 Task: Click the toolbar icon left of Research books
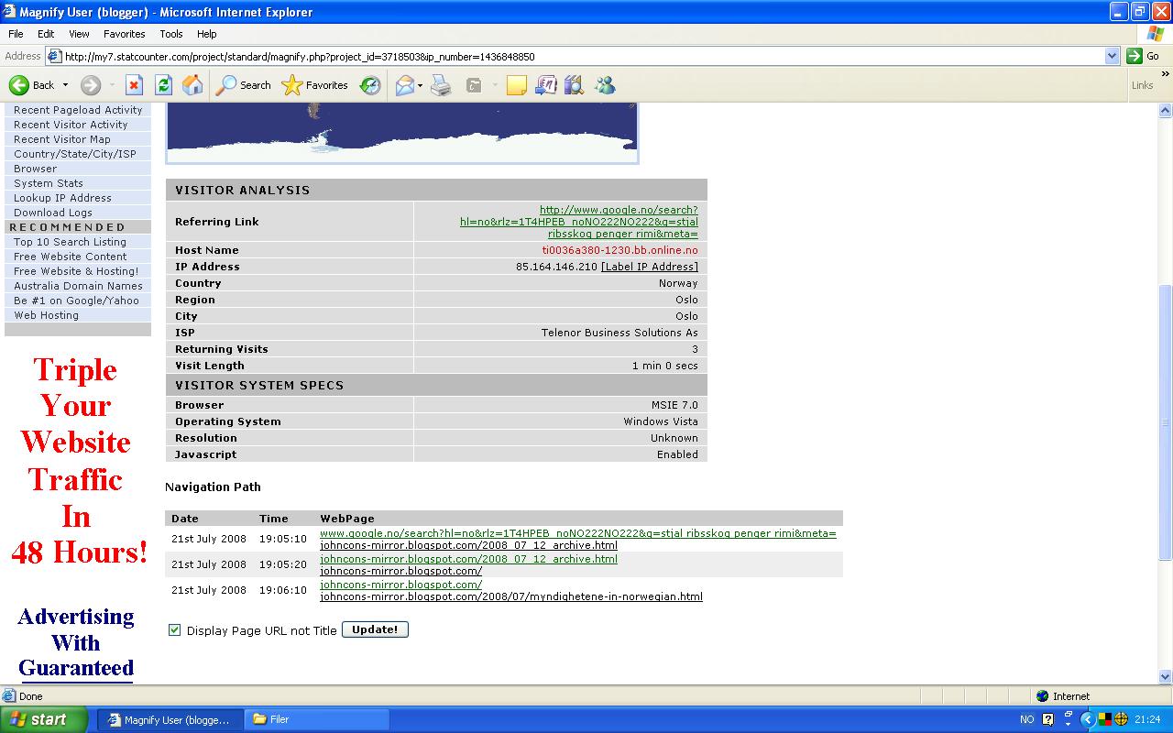pyautogui.click(x=545, y=85)
